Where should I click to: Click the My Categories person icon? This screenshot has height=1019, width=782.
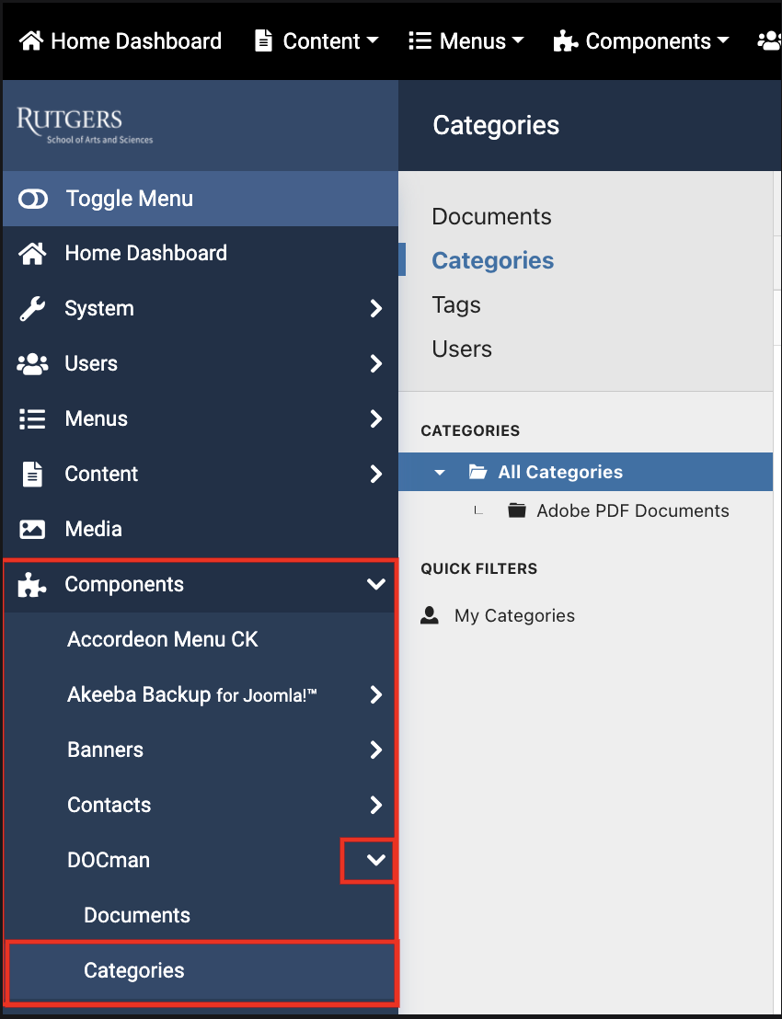[430, 615]
